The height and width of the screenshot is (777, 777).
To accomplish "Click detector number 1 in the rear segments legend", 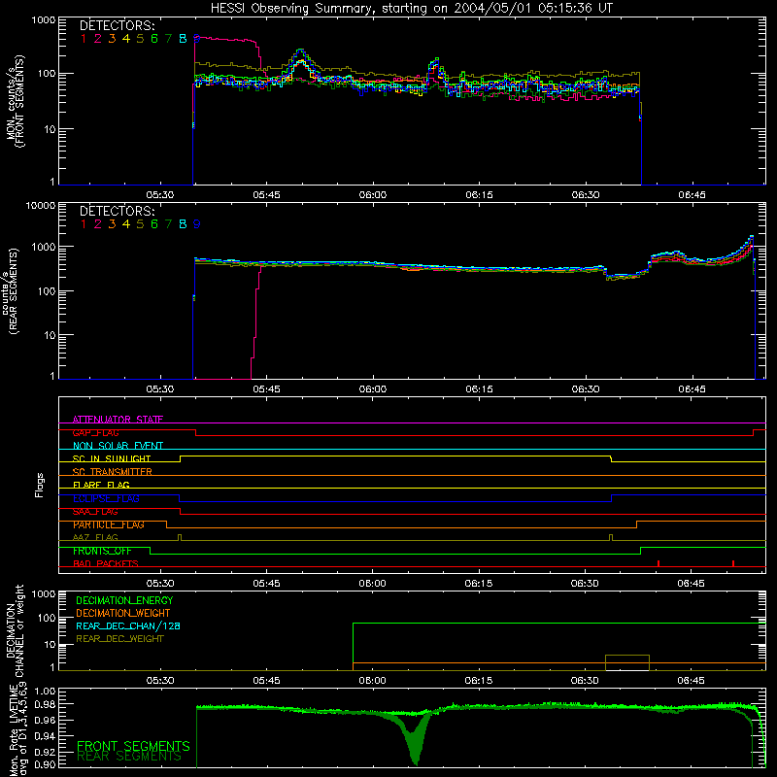I will pos(84,224).
